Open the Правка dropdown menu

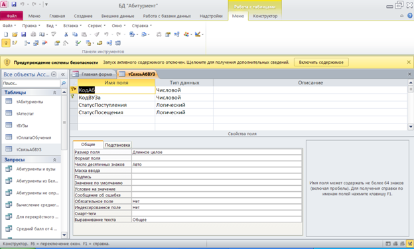(x=31, y=26)
